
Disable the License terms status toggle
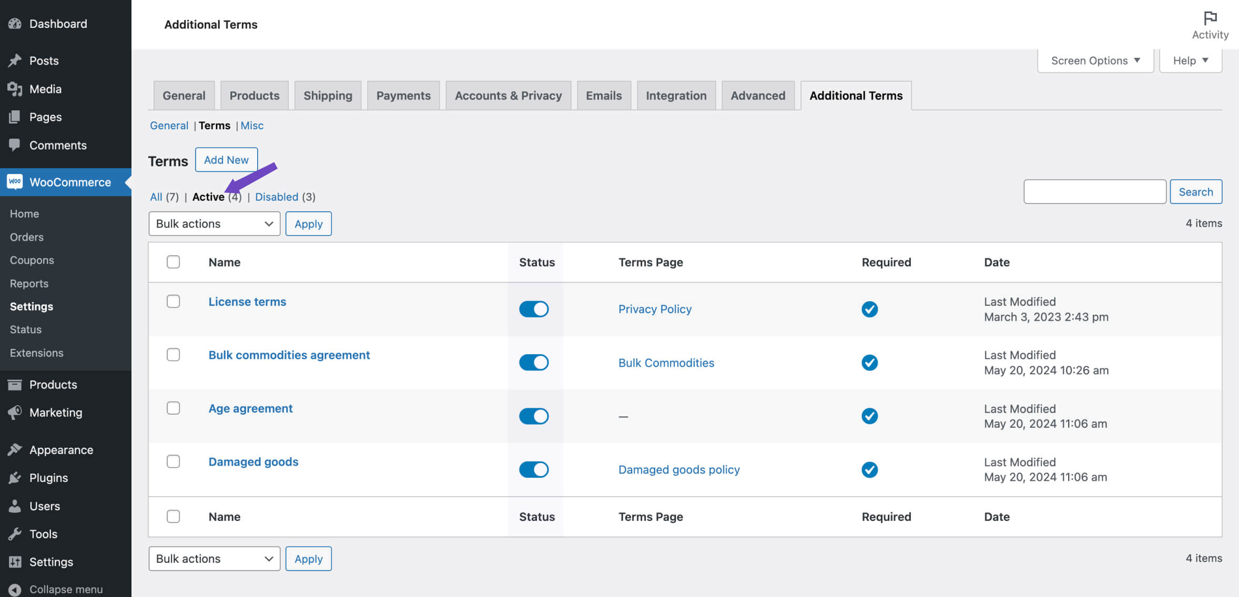tap(534, 309)
